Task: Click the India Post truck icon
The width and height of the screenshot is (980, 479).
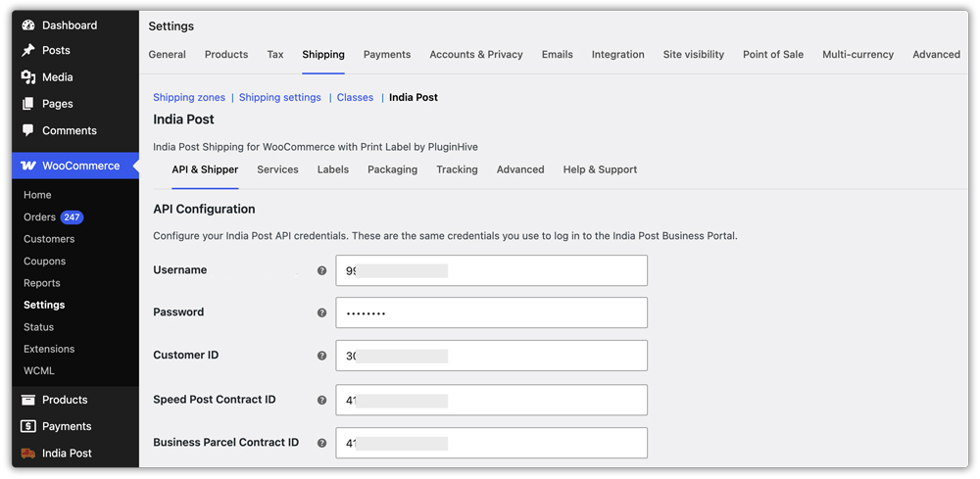Action: (28, 454)
